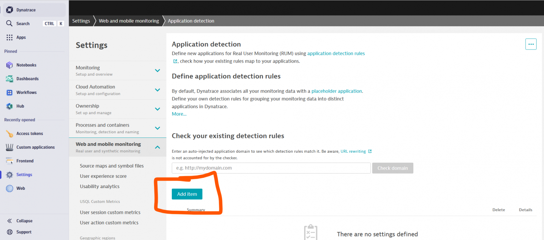The height and width of the screenshot is (240, 544).
Task: Open User experience score settings item
Action: tap(103, 176)
